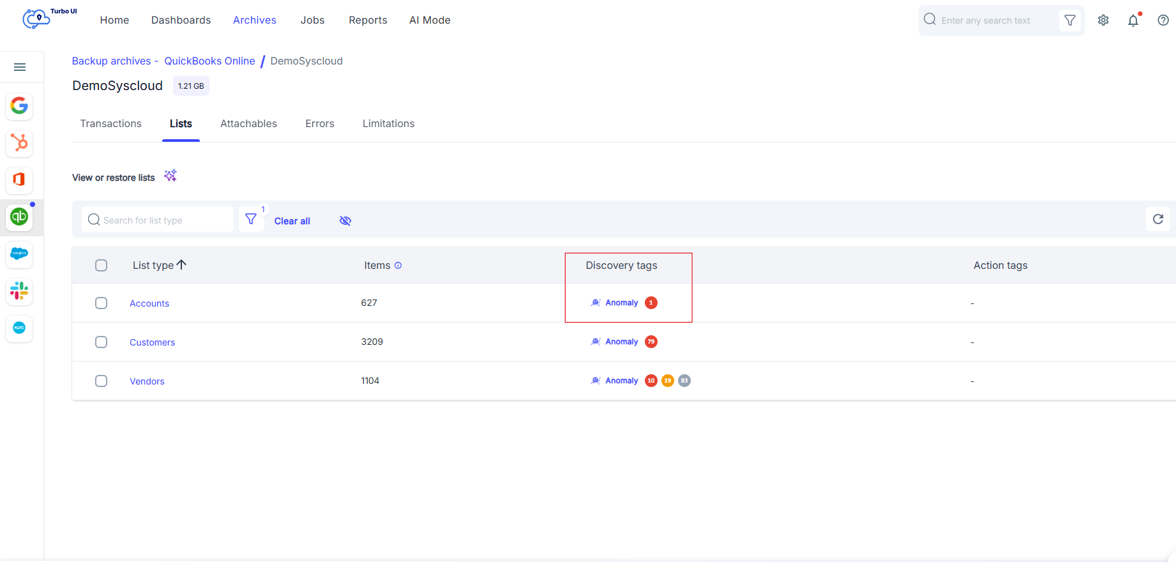Viewport: 1176px width, 562px height.
Task: Open the Microsoft Office app icon
Action: click(x=19, y=179)
